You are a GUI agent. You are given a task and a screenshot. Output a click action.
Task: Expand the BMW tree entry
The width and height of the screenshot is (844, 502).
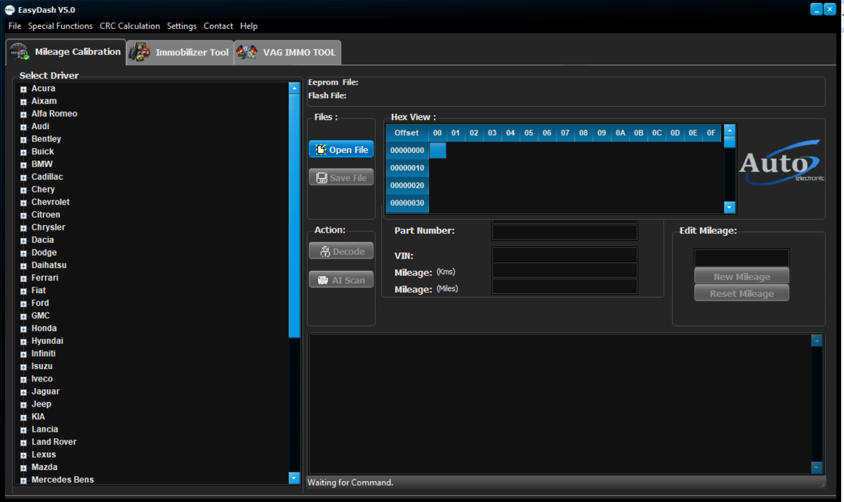(x=24, y=165)
